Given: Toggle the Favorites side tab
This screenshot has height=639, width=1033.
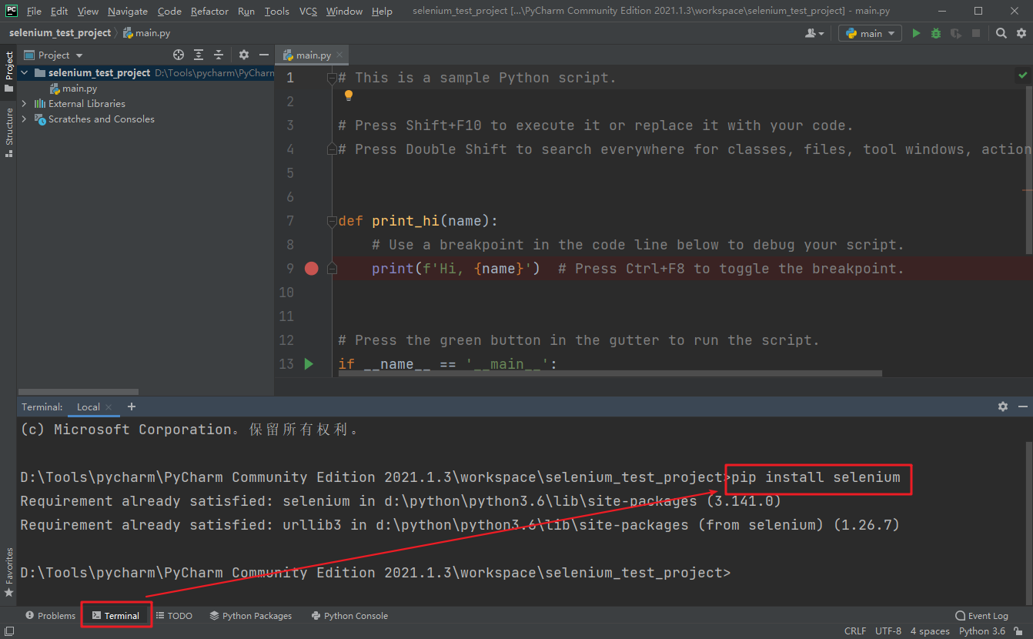Looking at the screenshot, I should tap(8, 573).
